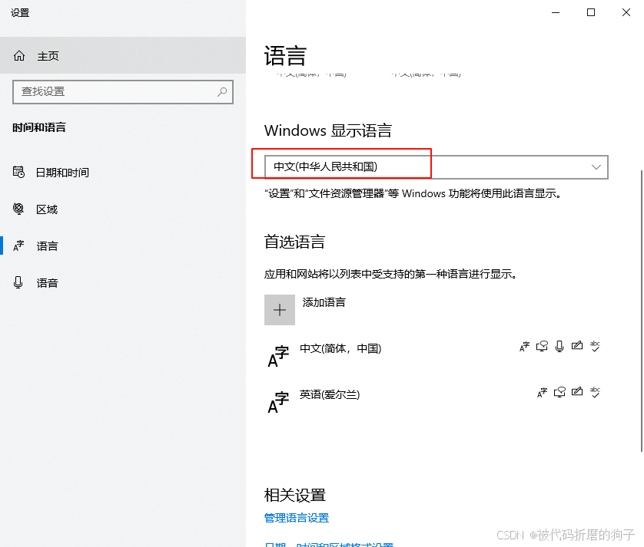Click handwriting feature icon on 英语(爱尔兰) row
Image resolution: width=644 pixels, height=547 pixels.
tap(577, 391)
